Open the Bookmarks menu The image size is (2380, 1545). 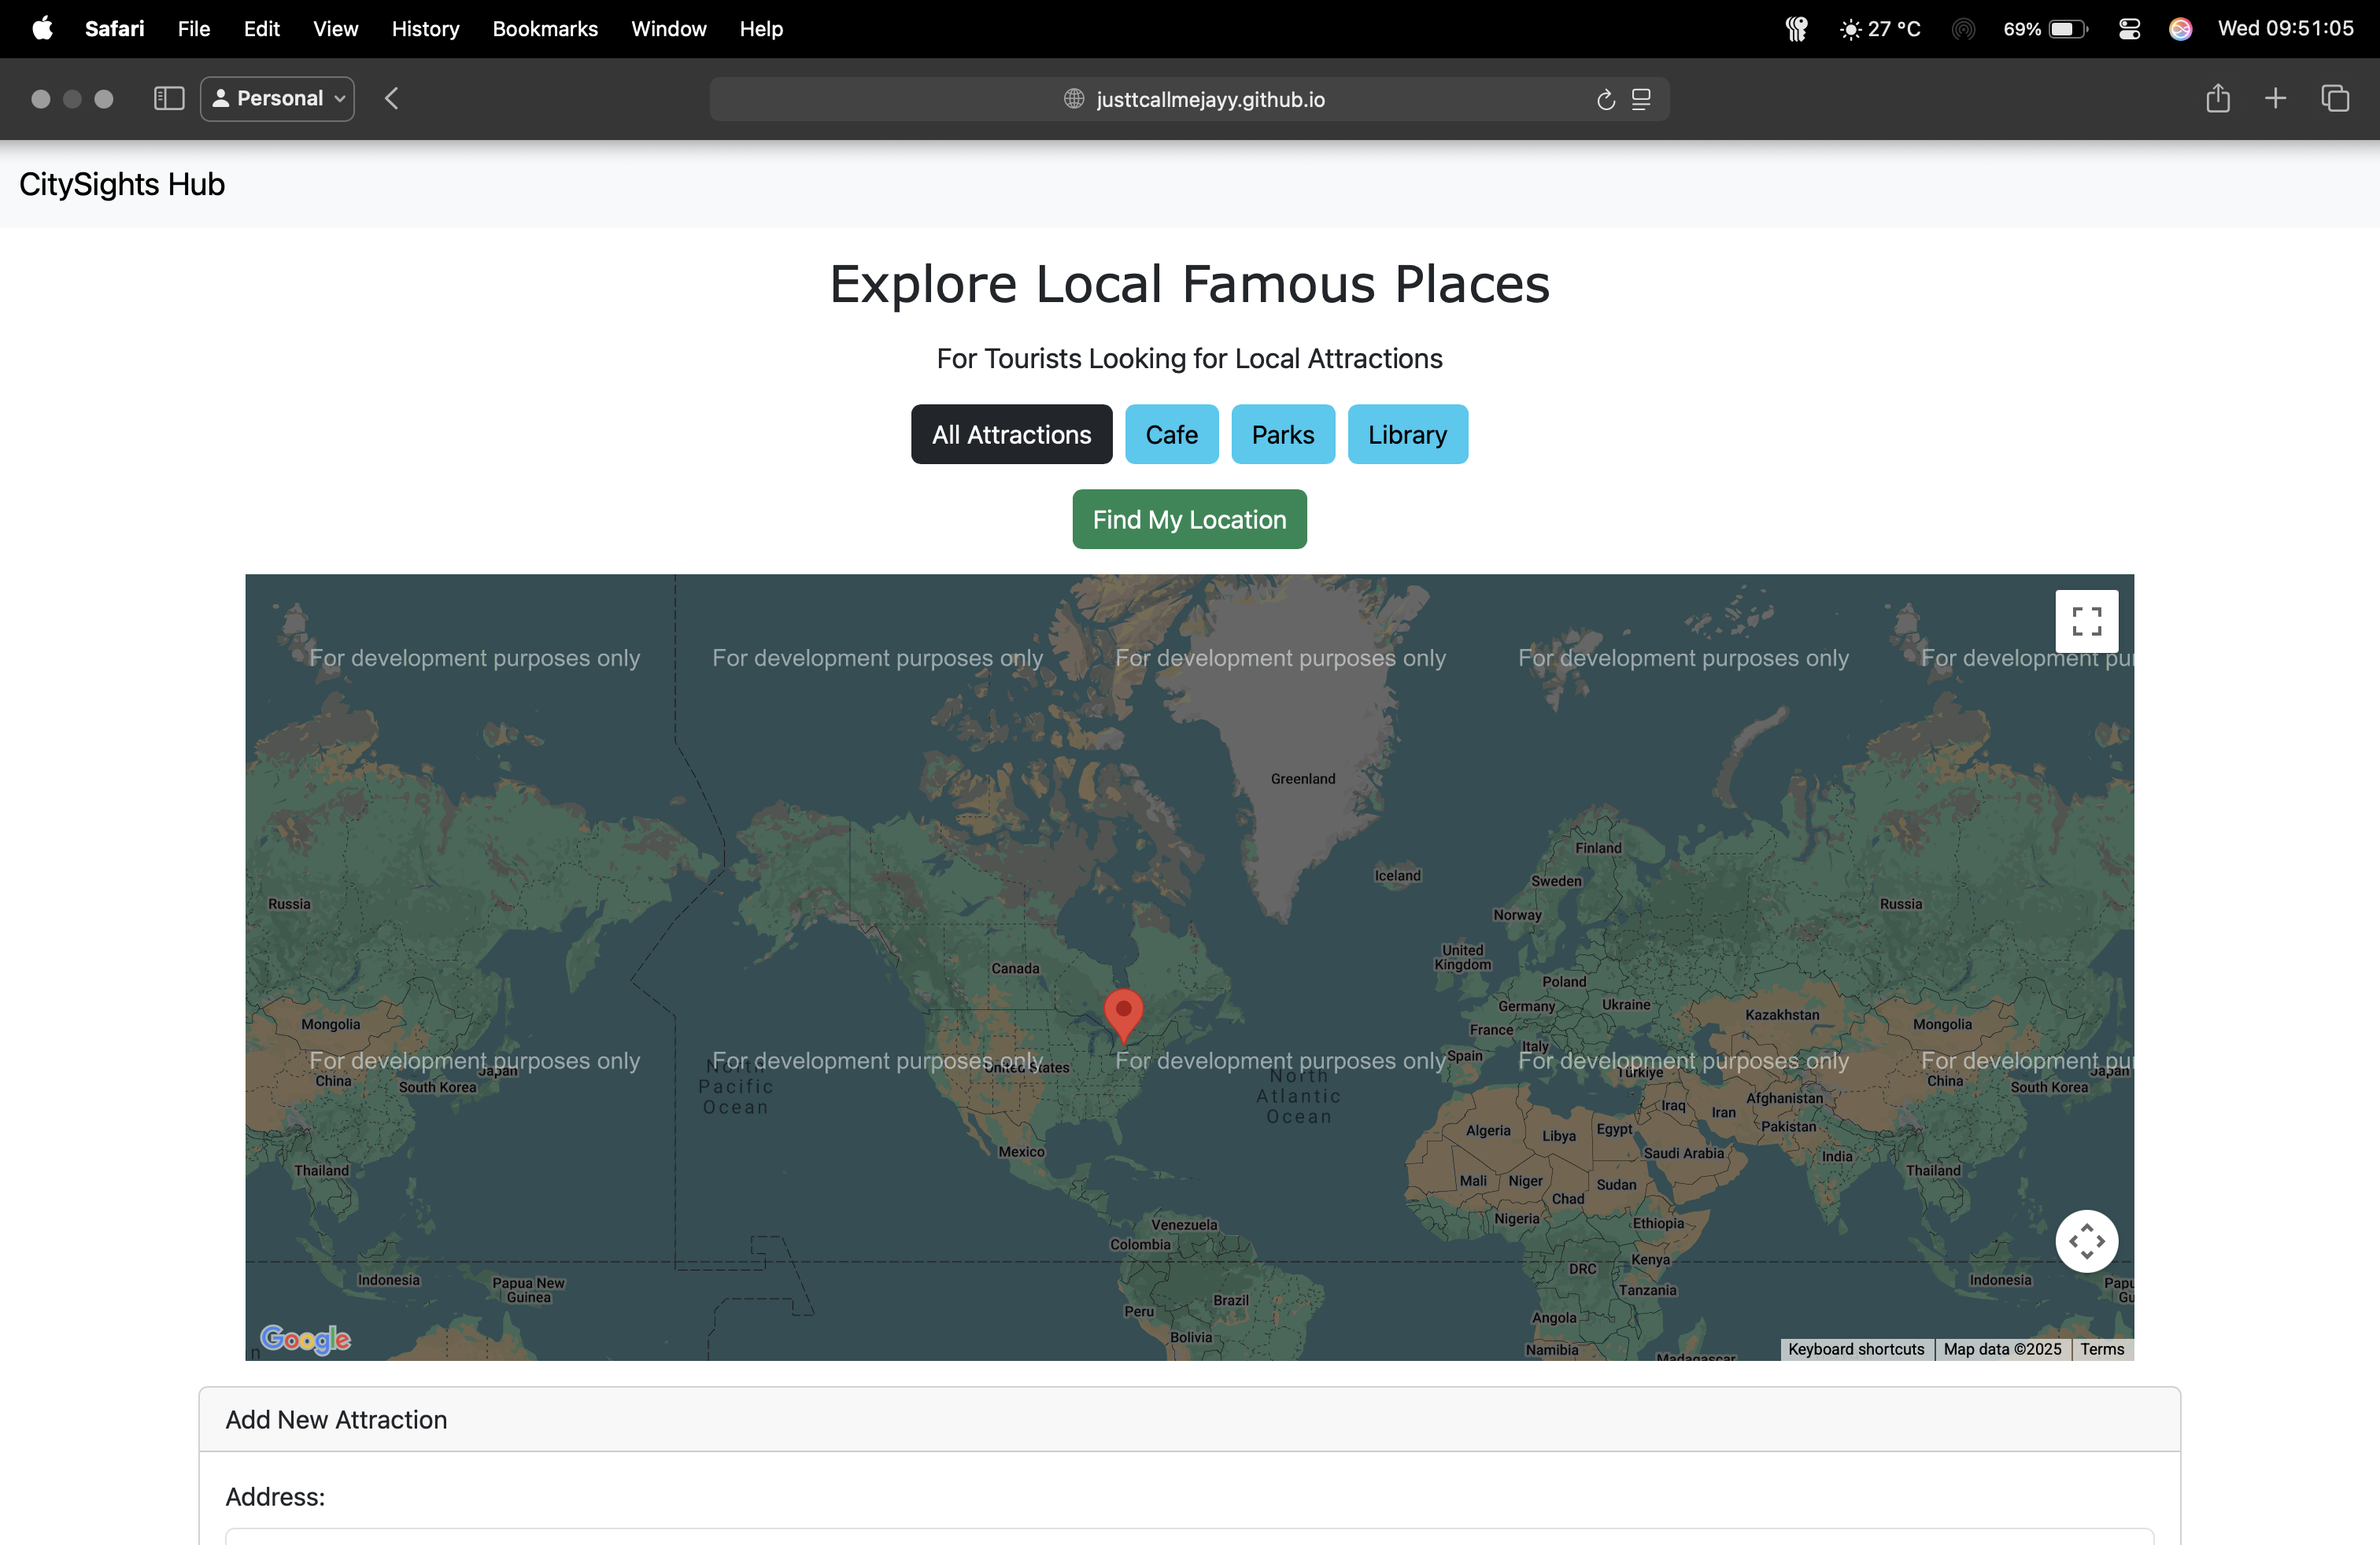545,28
